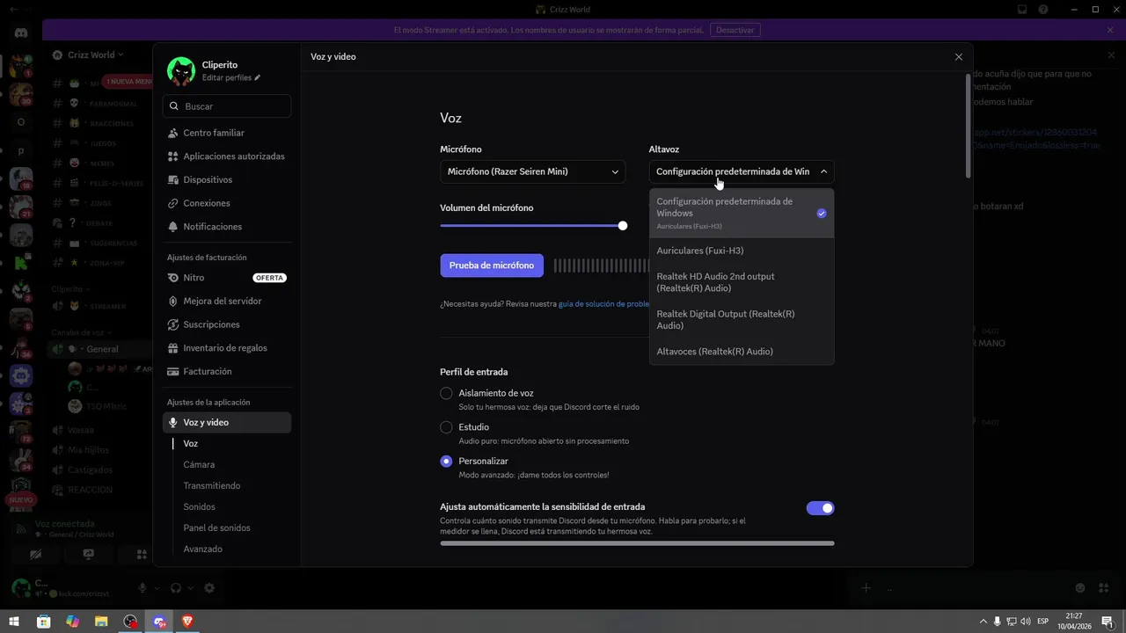Switch to the Sonidos sub-tab
The width and height of the screenshot is (1126, 633).
(199, 507)
